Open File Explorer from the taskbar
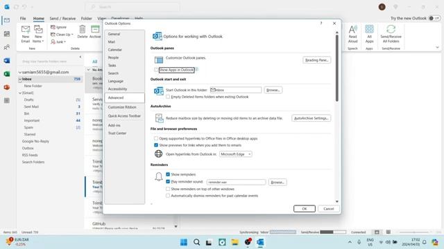The width and height of the screenshot is (444, 249). click(234, 242)
